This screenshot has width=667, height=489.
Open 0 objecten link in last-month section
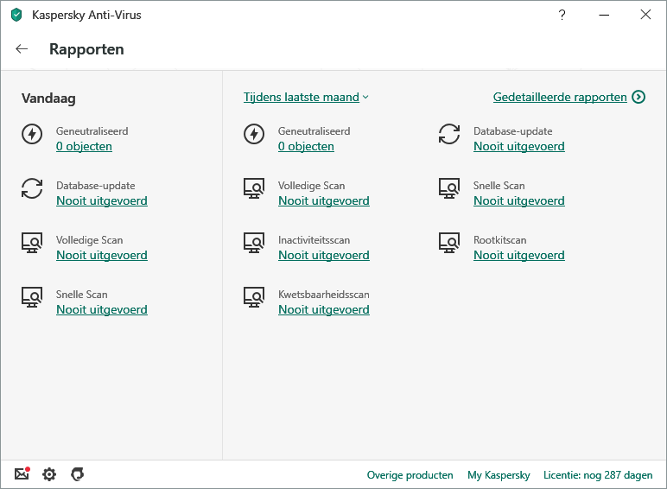point(306,146)
